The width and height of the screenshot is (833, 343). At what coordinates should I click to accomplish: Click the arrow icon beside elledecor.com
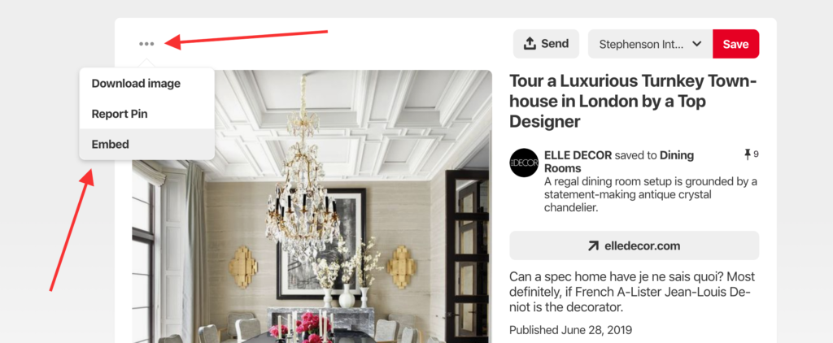tap(593, 245)
